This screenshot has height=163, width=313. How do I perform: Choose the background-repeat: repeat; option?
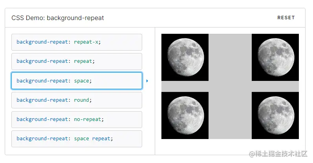click(77, 61)
